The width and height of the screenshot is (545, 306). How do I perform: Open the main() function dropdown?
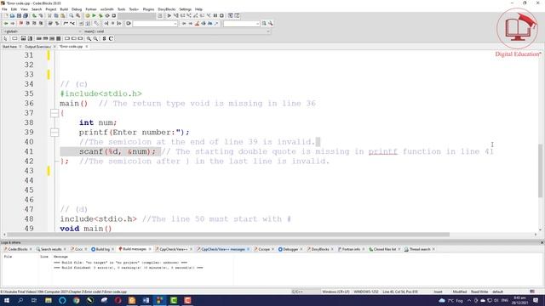[x=176, y=31]
